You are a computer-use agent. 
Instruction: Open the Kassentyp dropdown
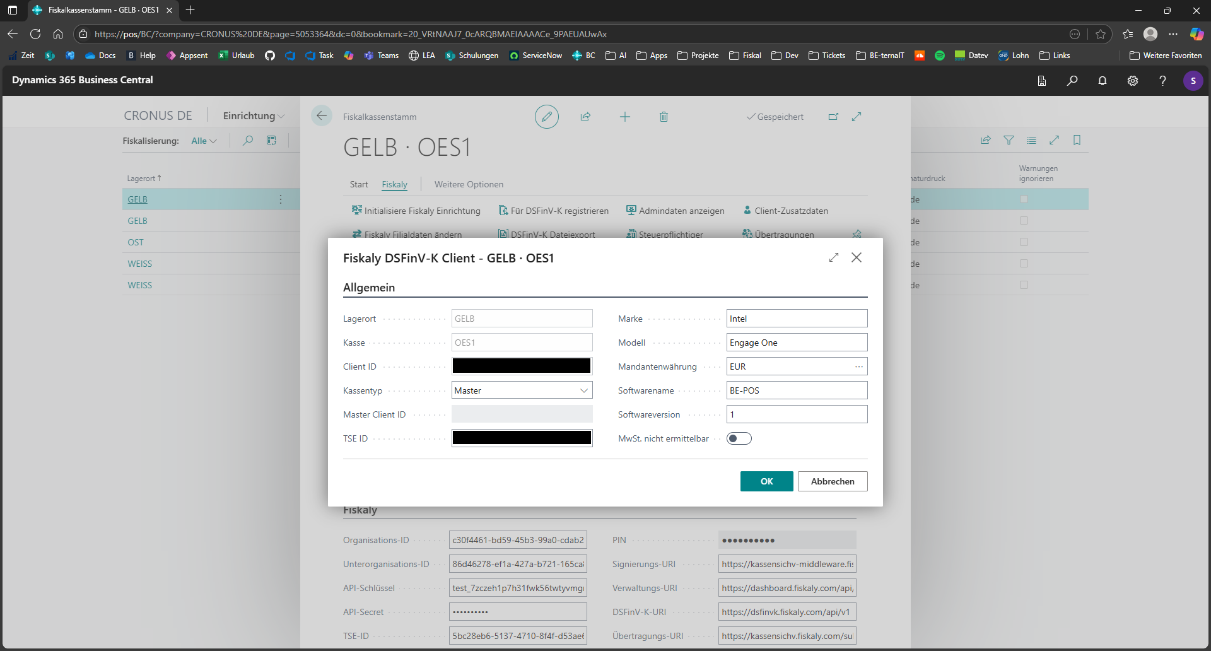pyautogui.click(x=522, y=390)
